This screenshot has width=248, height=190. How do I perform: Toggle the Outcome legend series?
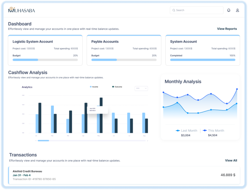[x=113, y=87]
